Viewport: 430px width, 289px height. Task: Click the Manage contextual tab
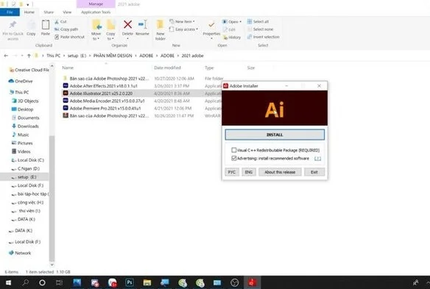(96, 4)
